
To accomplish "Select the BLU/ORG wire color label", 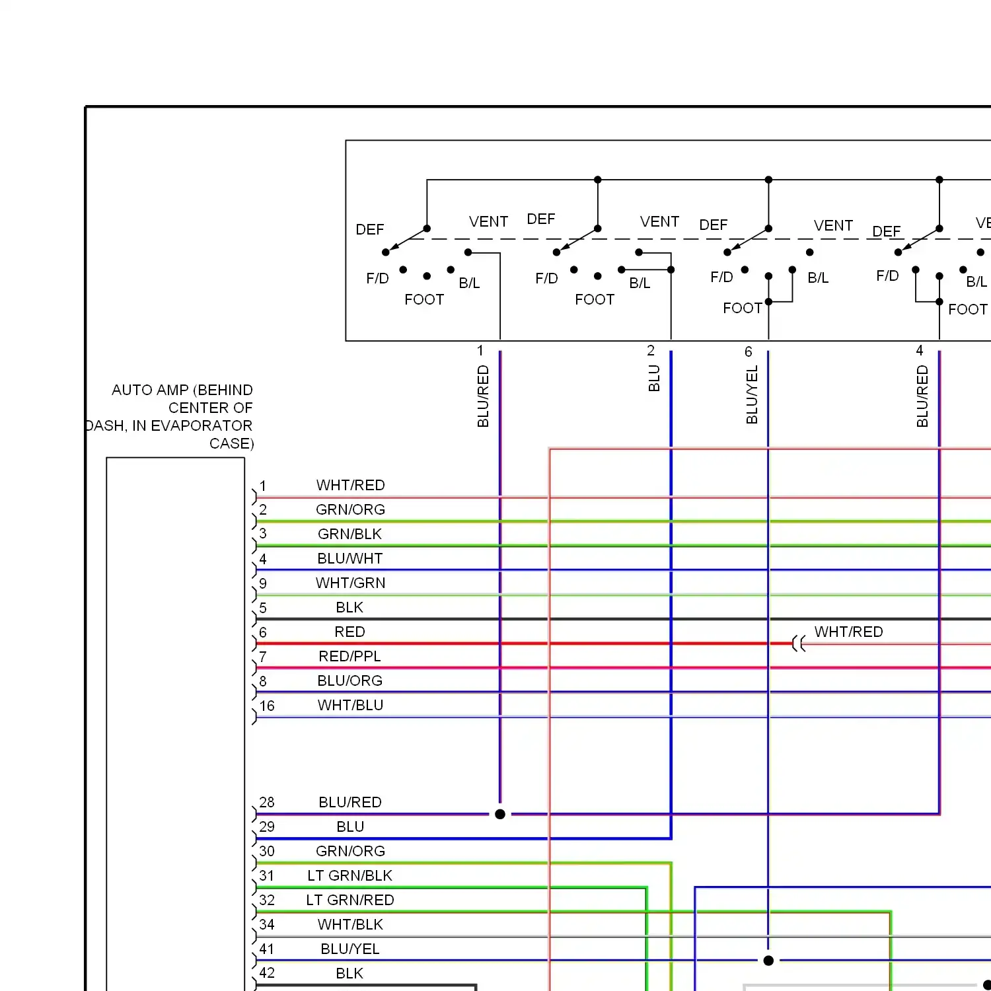I will (349, 681).
